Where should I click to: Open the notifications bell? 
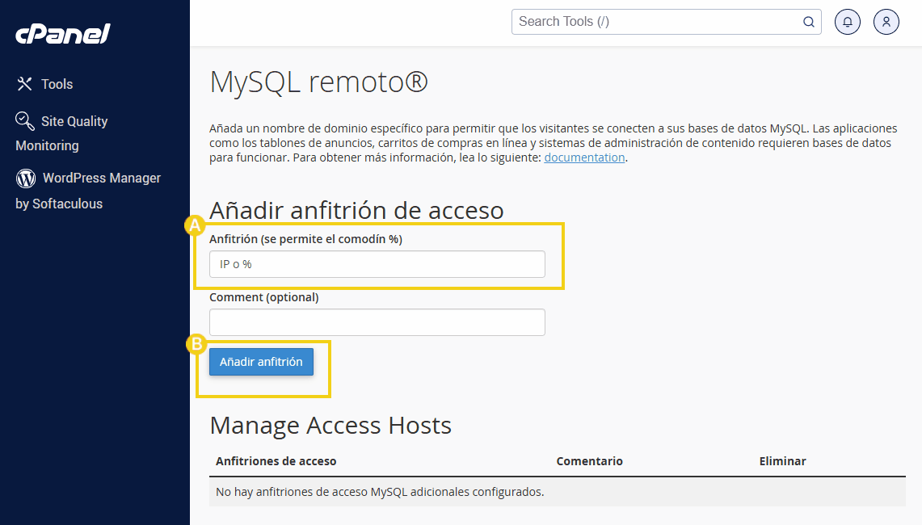848,22
